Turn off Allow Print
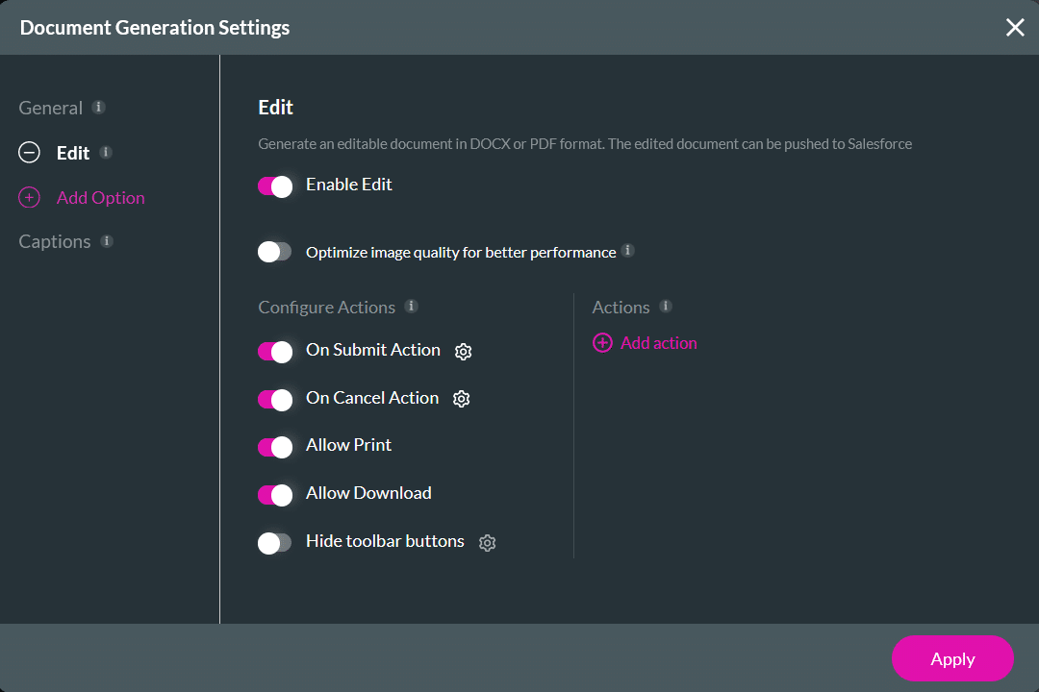Image resolution: width=1039 pixels, height=692 pixels. point(274,446)
